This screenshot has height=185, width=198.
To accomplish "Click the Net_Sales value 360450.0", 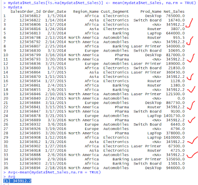I will pos(175,73).
